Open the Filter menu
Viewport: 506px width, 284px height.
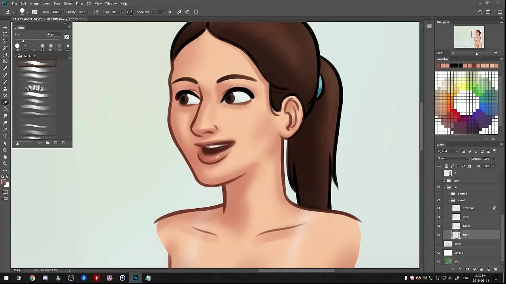tap(79, 4)
